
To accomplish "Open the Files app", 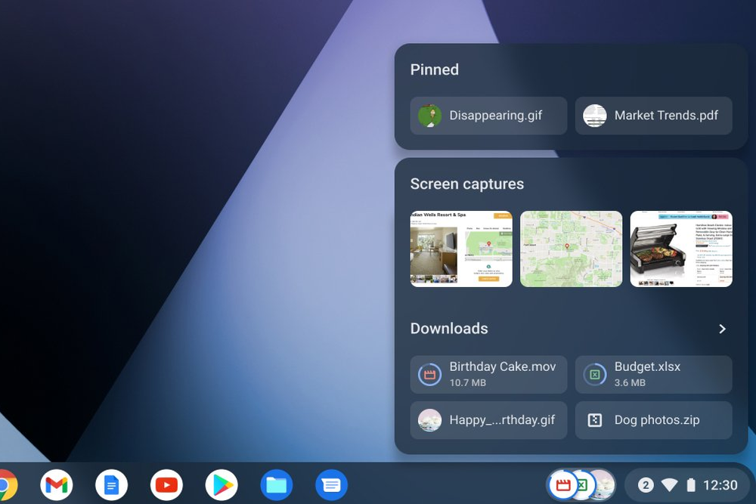I will (x=277, y=485).
